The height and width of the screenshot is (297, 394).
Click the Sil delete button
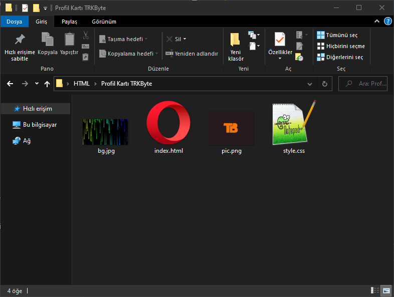[173, 39]
